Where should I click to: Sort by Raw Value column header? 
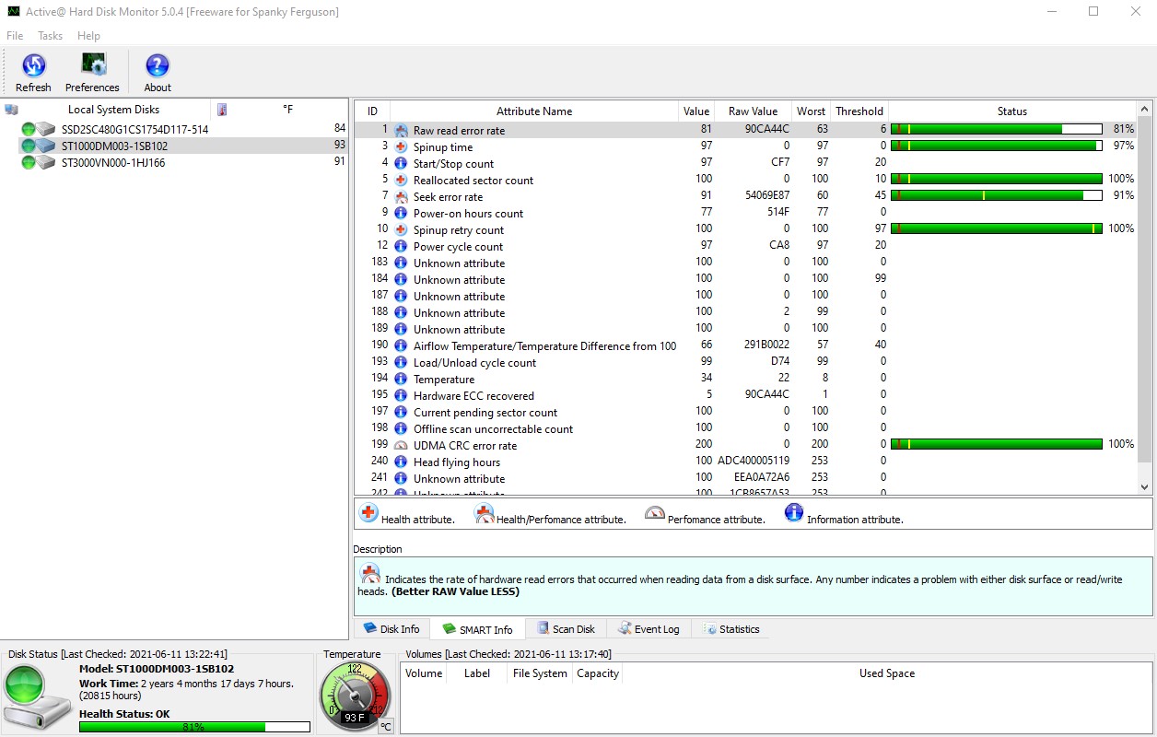(753, 111)
